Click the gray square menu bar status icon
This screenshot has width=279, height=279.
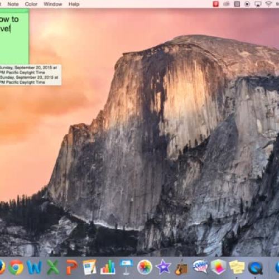[x=237, y=4]
